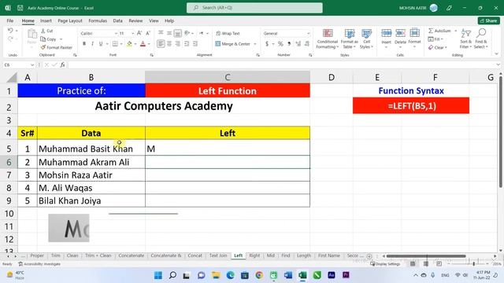This screenshot has width=504, height=283.
Task: Align text right in cell
Action: click(178, 44)
